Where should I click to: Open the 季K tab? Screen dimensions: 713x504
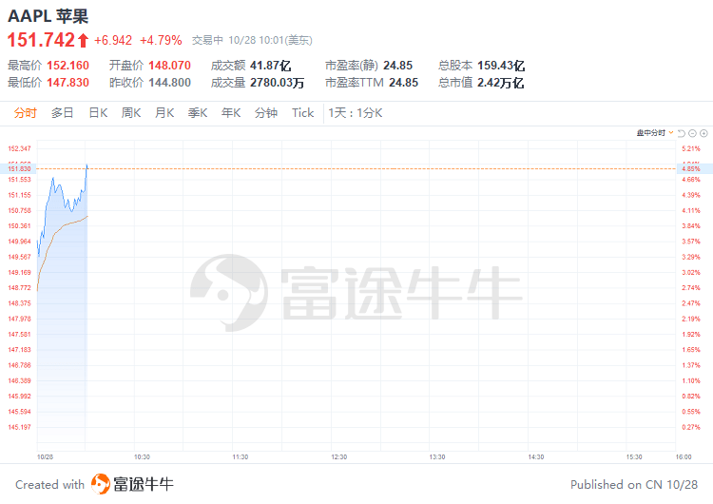click(x=198, y=113)
